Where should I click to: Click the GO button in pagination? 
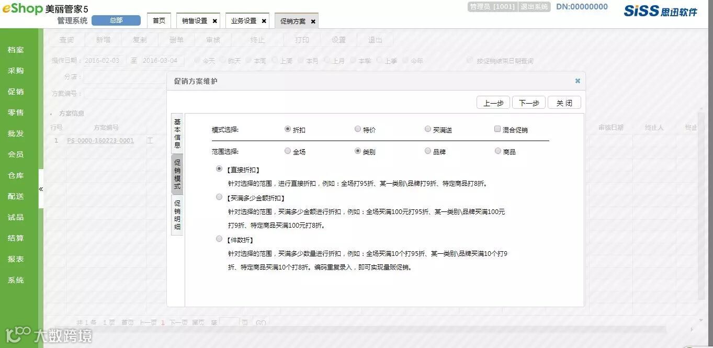pos(261,323)
